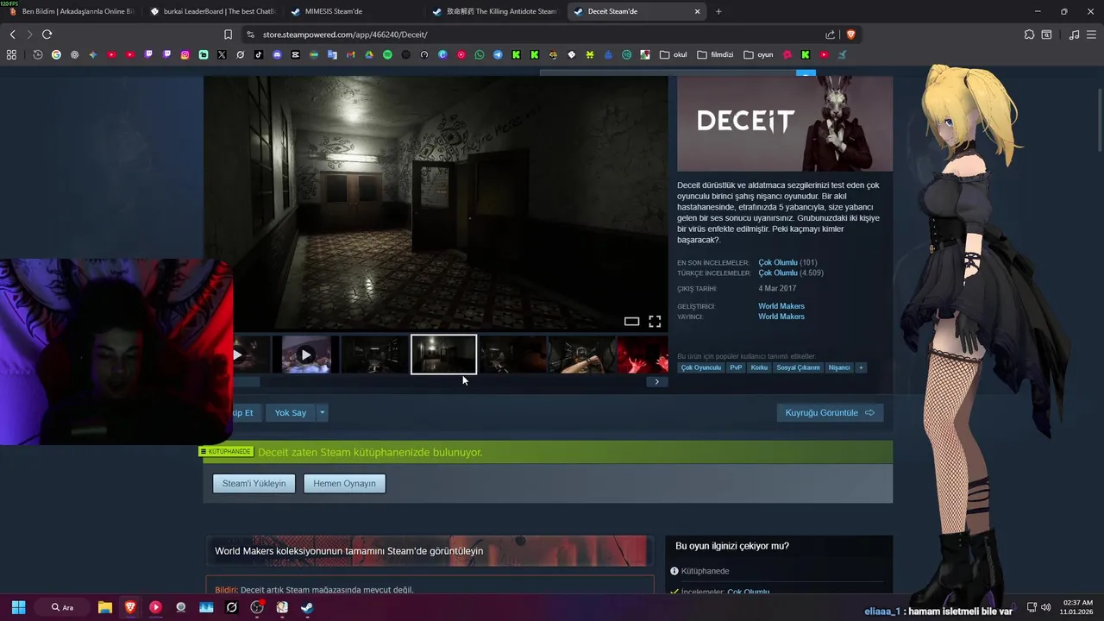Open the "oyun" bookmarks folder
Screen dimensions: 1104x621
[758, 54]
